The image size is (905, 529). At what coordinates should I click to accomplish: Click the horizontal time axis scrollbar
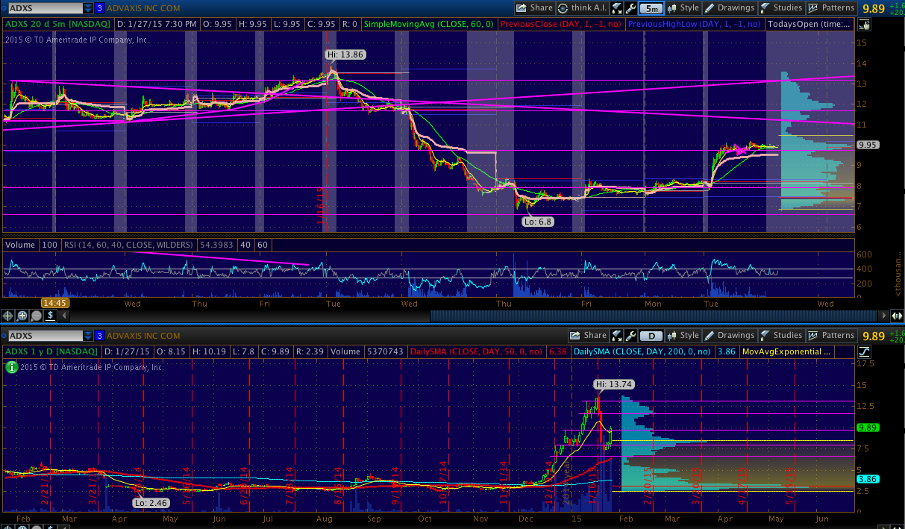coord(642,316)
